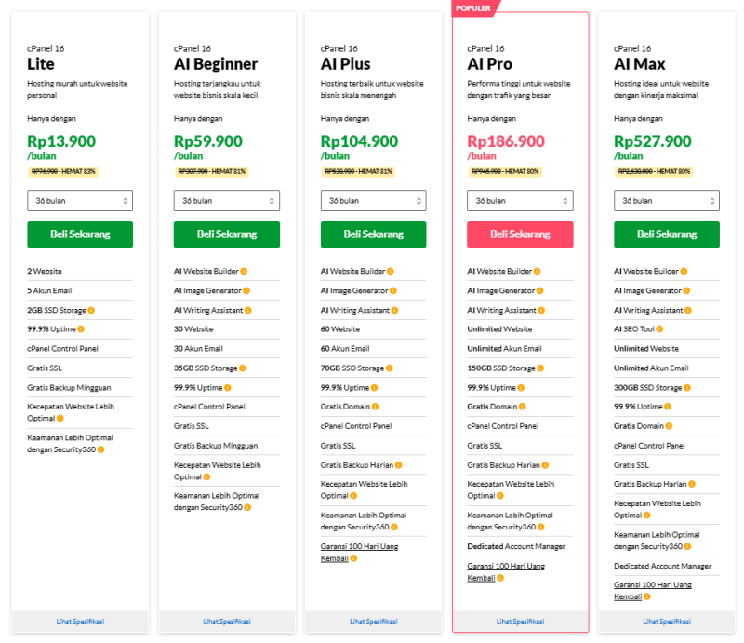Open Lihat Spesifikasi for the AI Max plan
744x643 pixels.
[666, 622]
